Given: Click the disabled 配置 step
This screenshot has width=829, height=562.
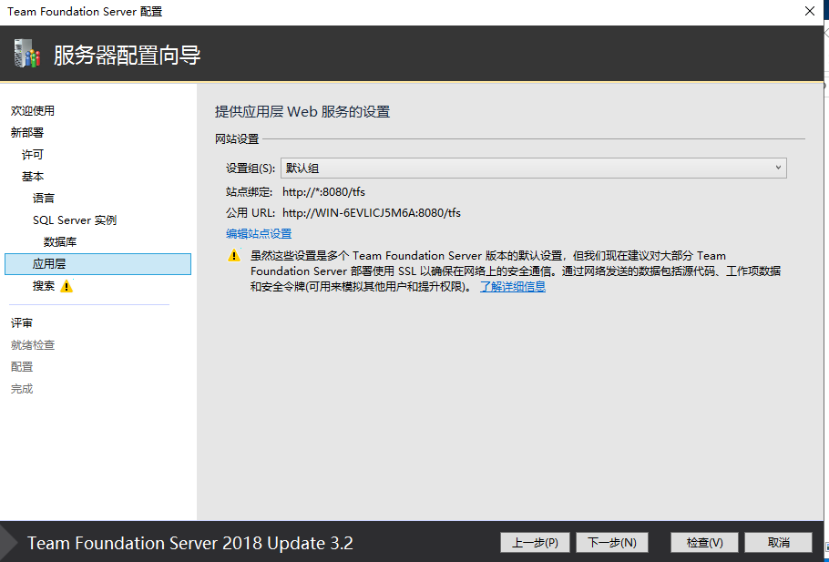Looking at the screenshot, I should pyautogui.click(x=22, y=367).
